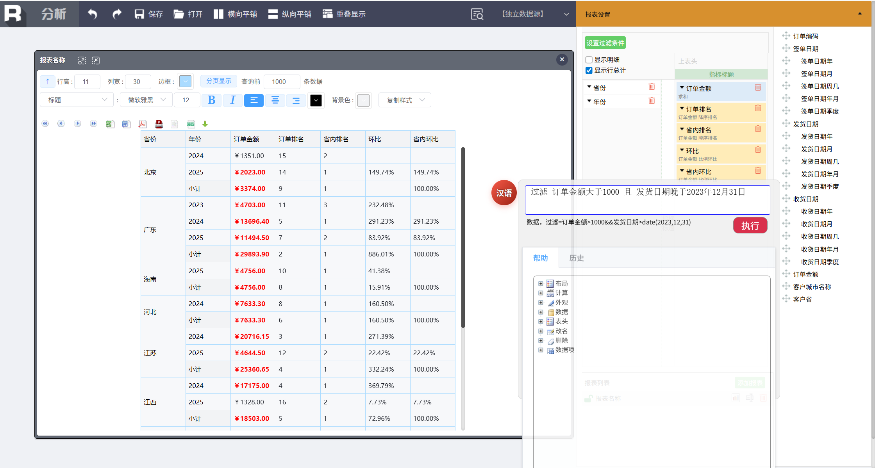This screenshot has height=468, width=875.
Task: Enable the 显示明细 checkbox
Action: pyautogui.click(x=589, y=60)
